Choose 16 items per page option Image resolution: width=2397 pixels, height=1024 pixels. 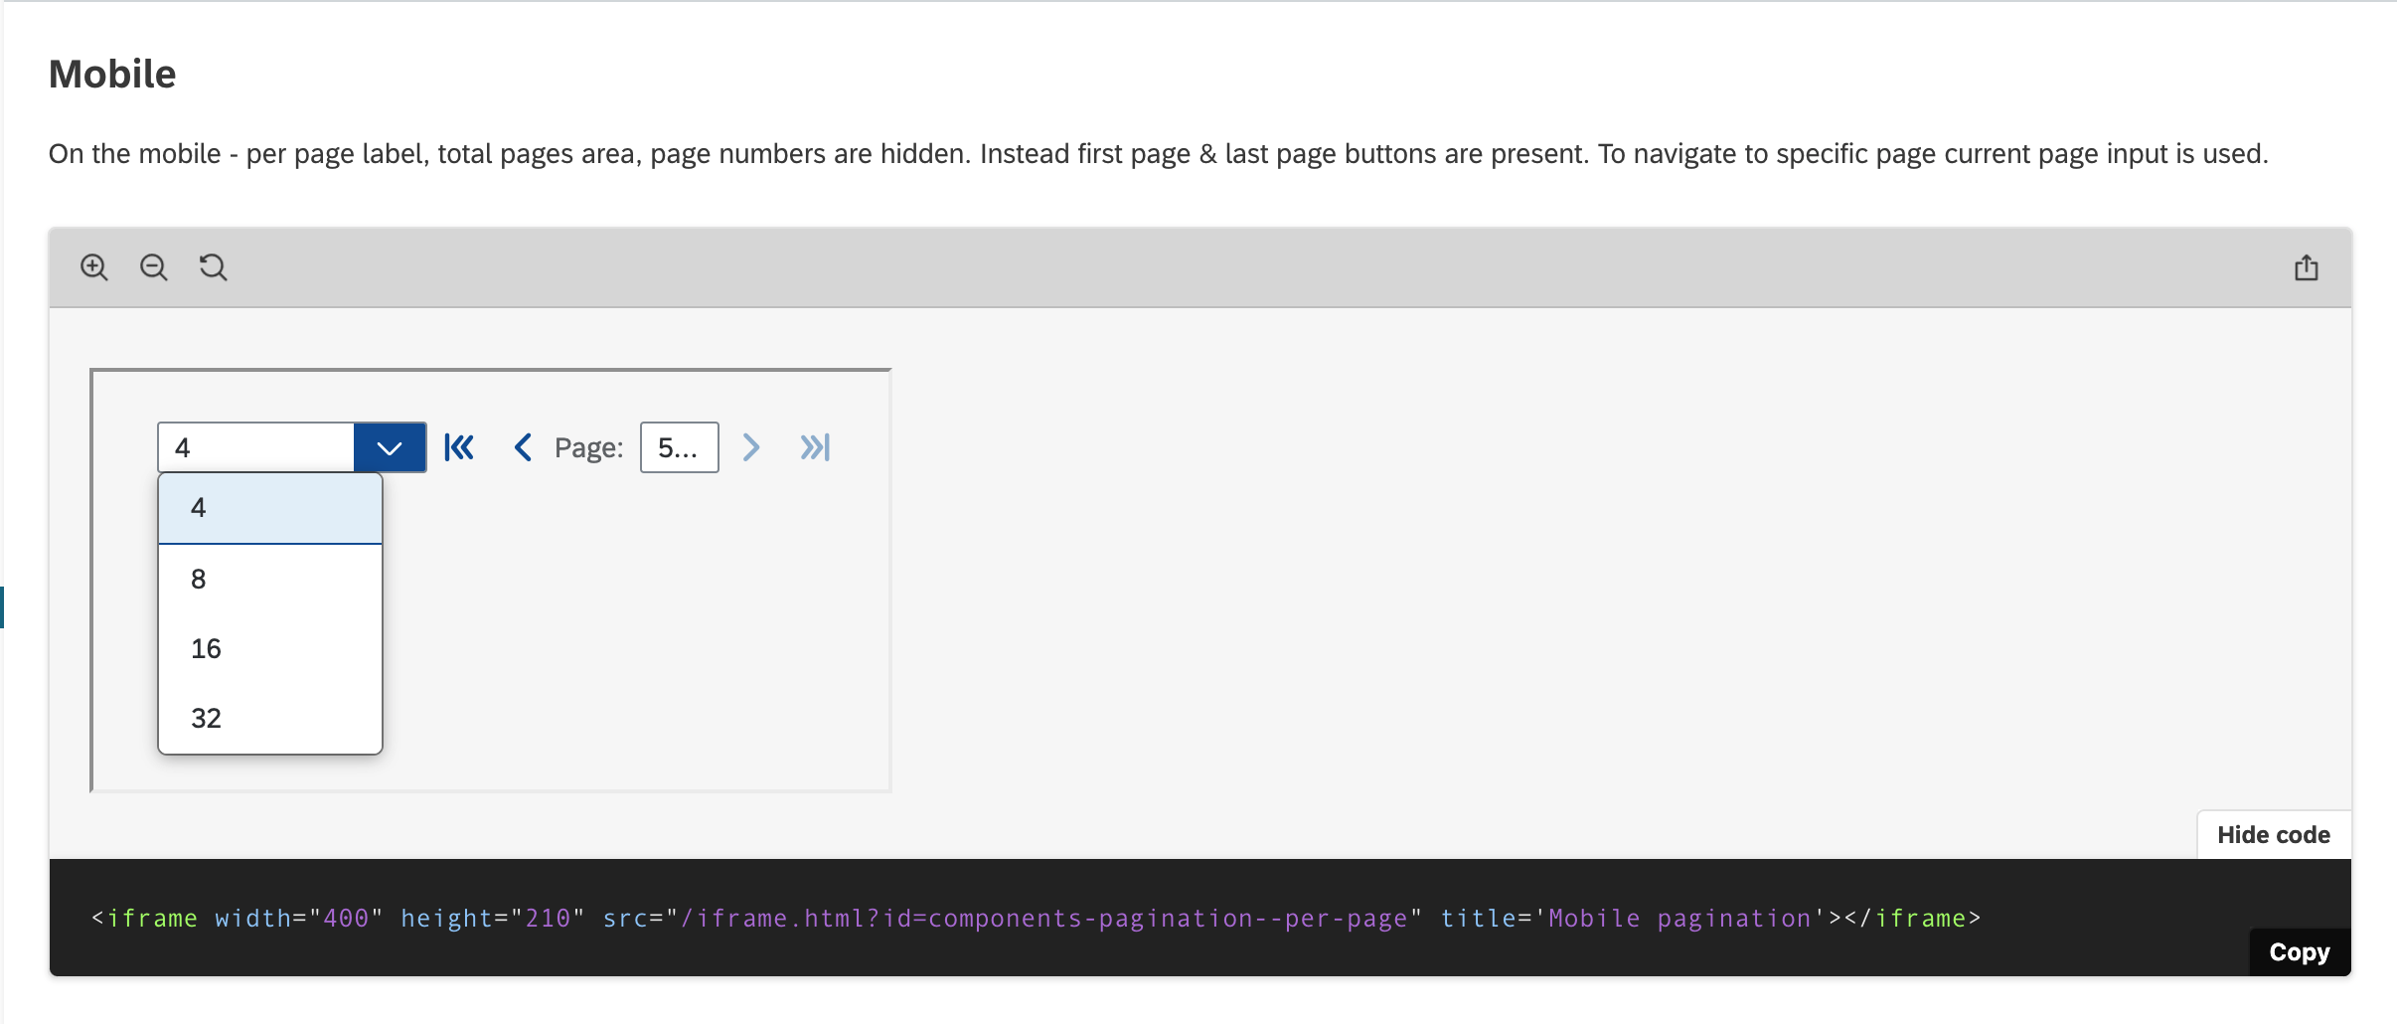(270, 648)
